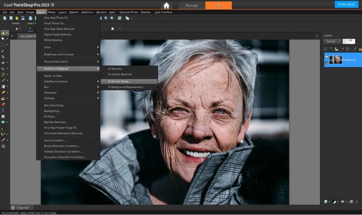Image resolution: width=362 pixels, height=215 pixels.
Task: Select the Crop tool
Action: (x=3, y=57)
